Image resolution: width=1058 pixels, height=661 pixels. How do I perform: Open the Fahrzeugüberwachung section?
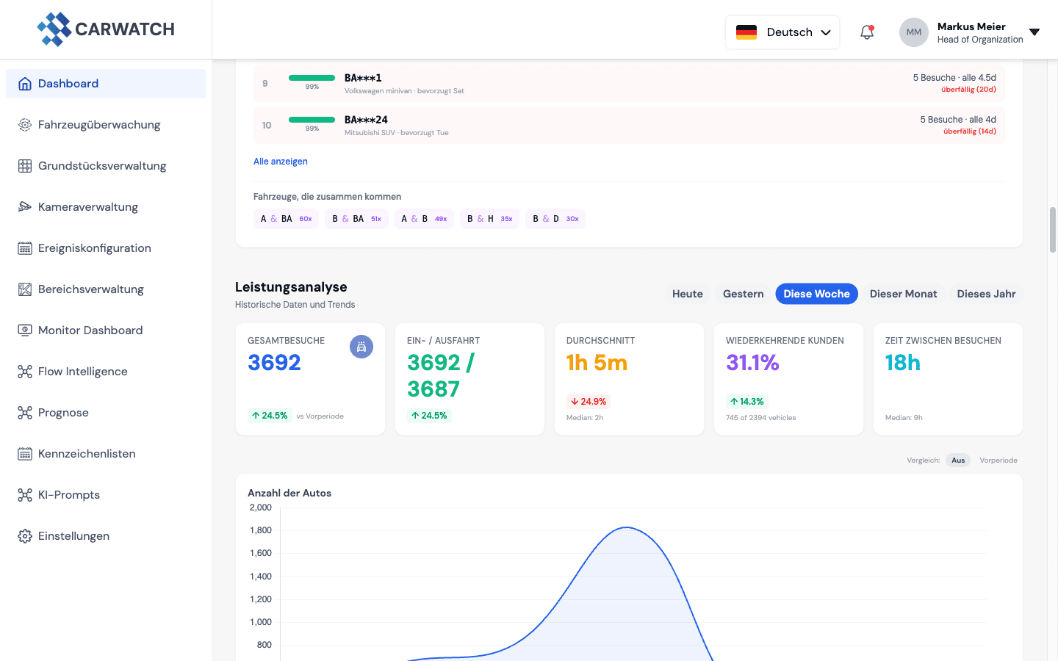click(x=99, y=125)
